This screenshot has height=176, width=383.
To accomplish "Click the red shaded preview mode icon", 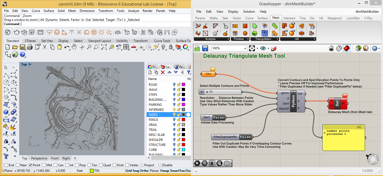I will (x=347, y=48).
